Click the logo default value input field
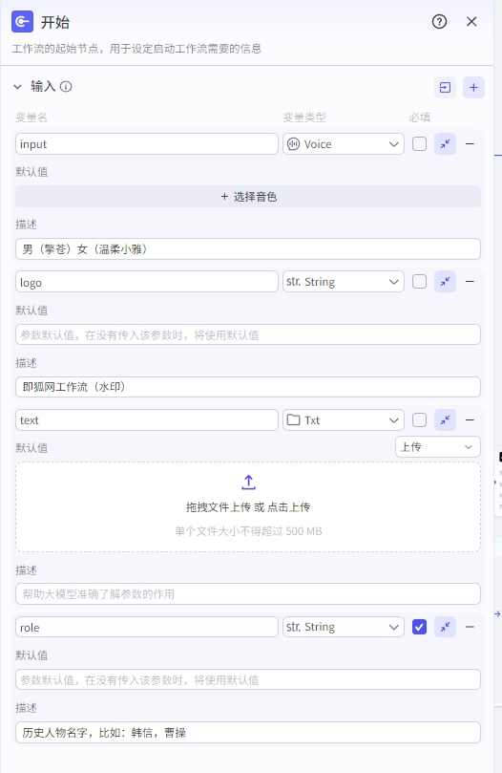502x773 pixels. (248, 334)
